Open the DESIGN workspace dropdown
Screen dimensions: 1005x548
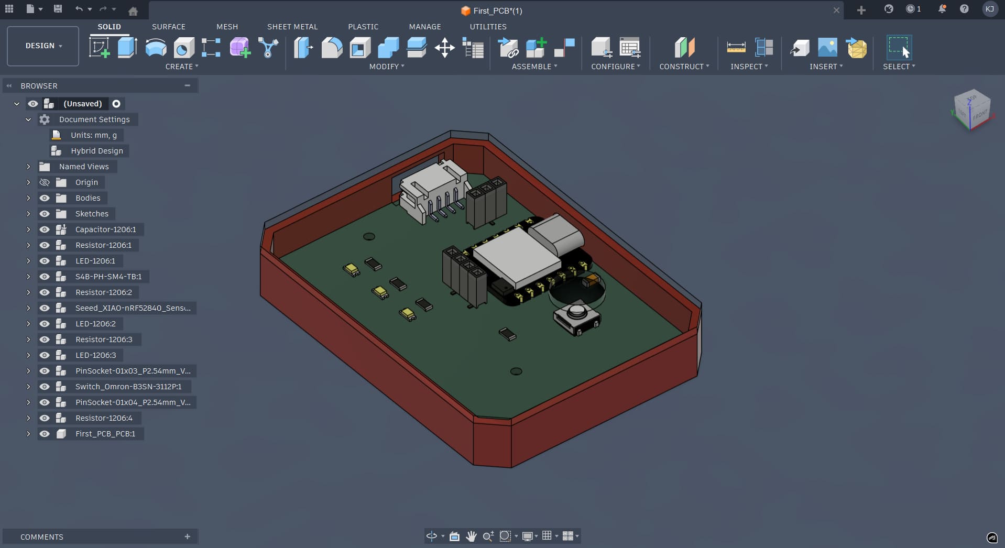42,46
